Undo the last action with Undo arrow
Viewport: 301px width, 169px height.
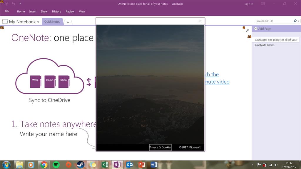coord(13,4)
